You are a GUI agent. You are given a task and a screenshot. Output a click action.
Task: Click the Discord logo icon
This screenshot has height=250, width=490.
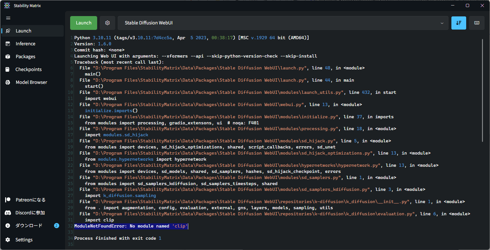click(x=8, y=213)
